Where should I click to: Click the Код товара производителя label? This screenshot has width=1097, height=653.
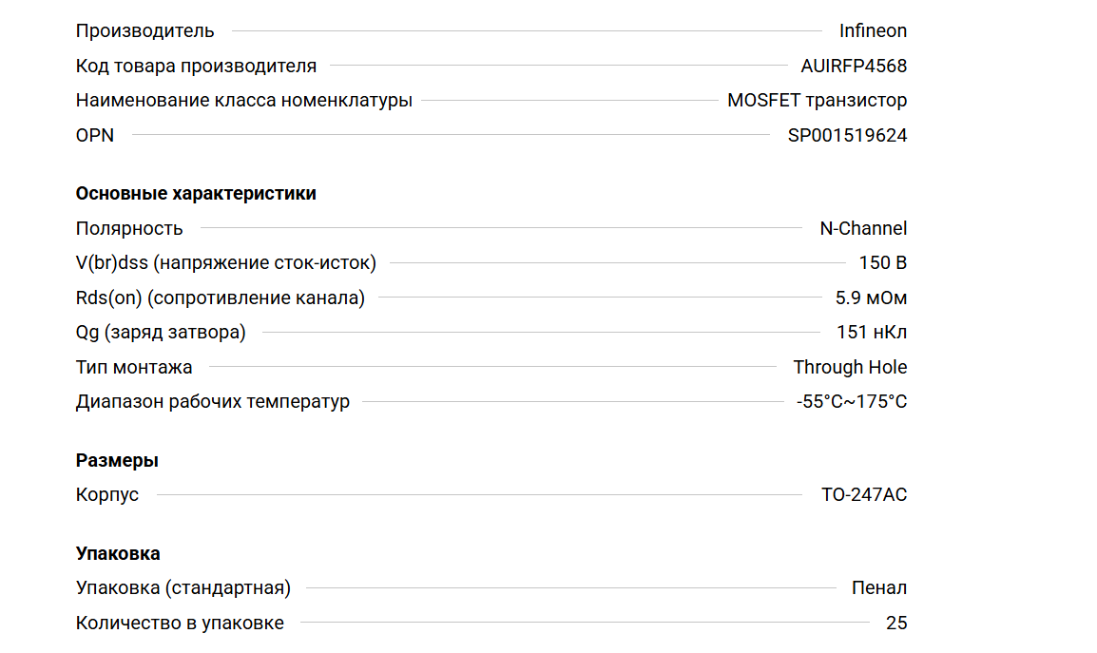196,66
